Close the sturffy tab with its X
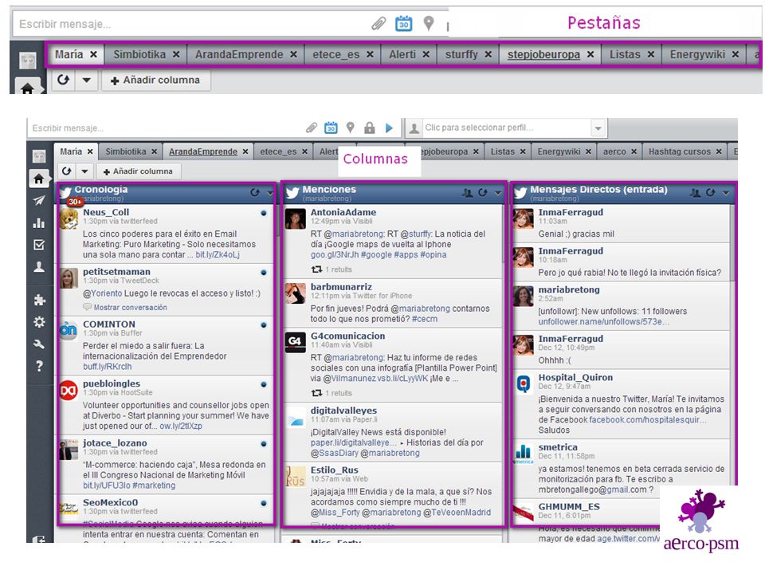The height and width of the screenshot is (574, 765). click(x=488, y=55)
